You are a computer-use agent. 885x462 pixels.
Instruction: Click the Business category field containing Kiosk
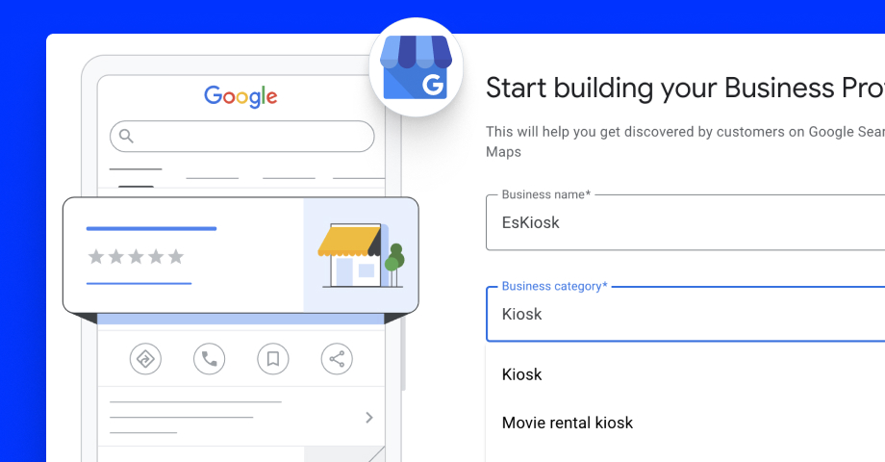point(685,314)
